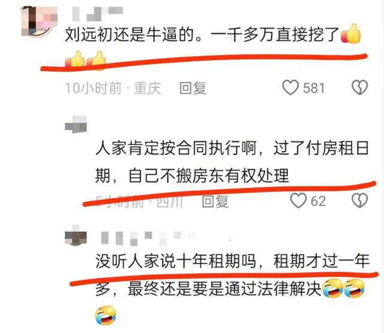Tap laughing emoji right after 法律解决
The width and height of the screenshot is (384, 333).
tap(332, 288)
